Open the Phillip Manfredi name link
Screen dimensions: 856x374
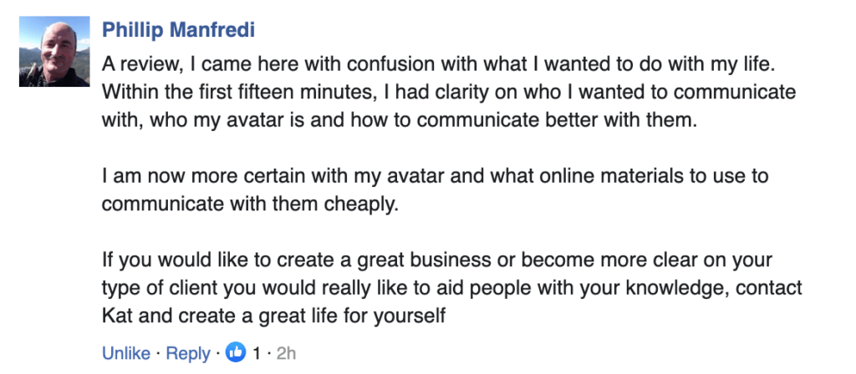tap(178, 30)
